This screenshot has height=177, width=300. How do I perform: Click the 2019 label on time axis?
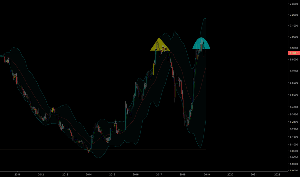point(207,174)
